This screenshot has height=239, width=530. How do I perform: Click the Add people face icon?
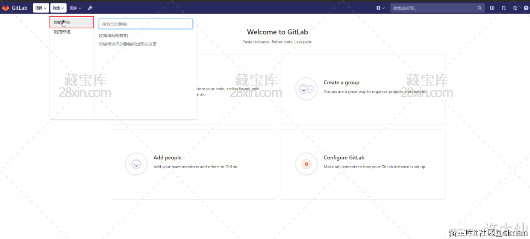tap(136, 164)
